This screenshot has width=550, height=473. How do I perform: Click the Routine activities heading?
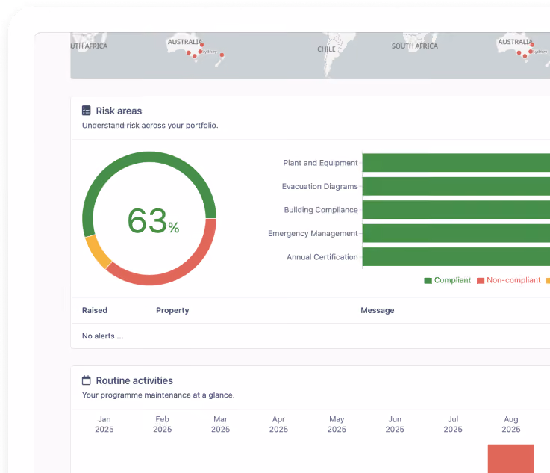pos(134,380)
